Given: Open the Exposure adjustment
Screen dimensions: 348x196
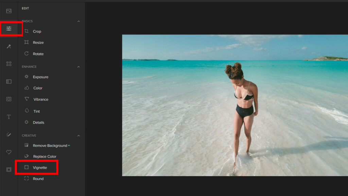Looking at the screenshot, I should click(40, 77).
